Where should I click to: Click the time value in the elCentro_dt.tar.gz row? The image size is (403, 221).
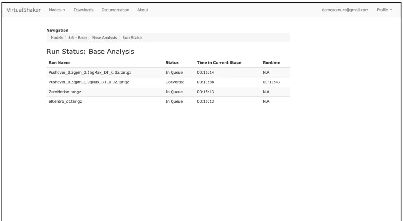(x=205, y=101)
